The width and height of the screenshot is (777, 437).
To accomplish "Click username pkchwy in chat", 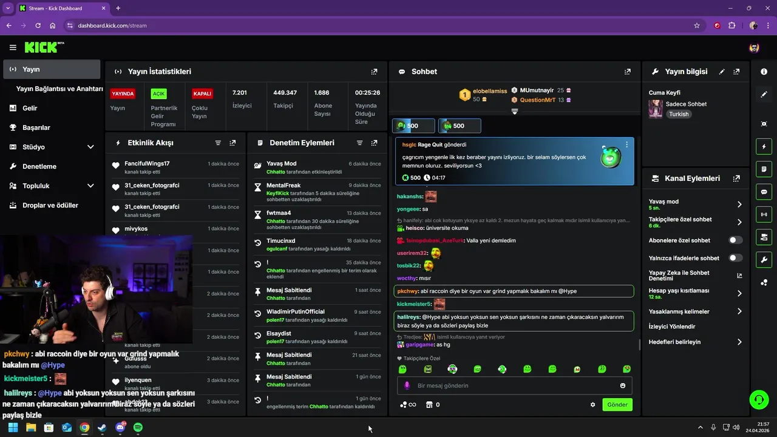I will 407,291.
